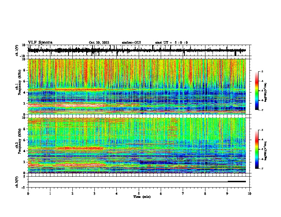This screenshot has width=281, height=217.
Task: Click the "VLF Spectra" plot title
Action: [x=40, y=43]
